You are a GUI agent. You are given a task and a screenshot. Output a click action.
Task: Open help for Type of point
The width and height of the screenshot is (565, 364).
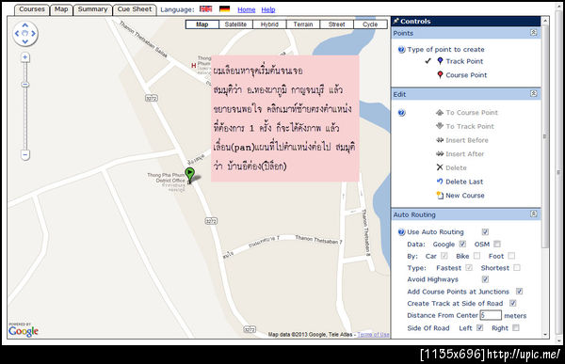pos(401,49)
